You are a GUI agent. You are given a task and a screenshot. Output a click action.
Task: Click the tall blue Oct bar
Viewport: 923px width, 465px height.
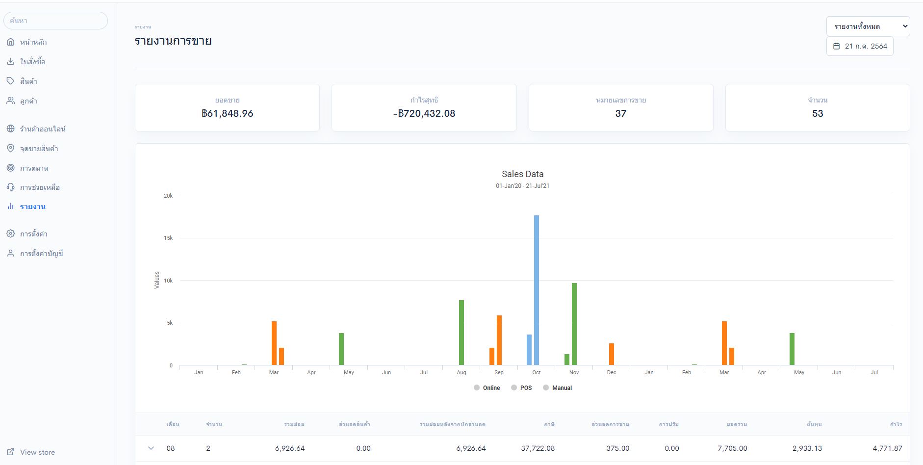[x=537, y=290]
